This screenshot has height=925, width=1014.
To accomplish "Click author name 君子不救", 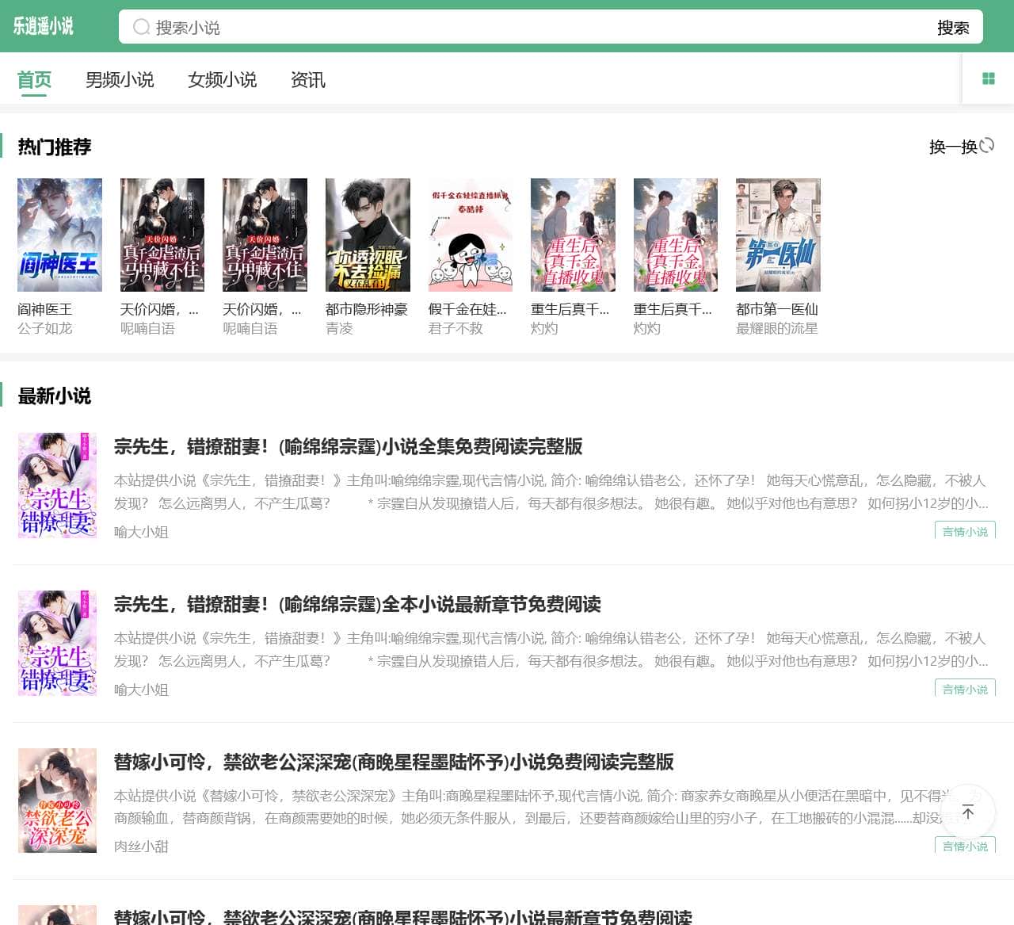I will point(456,328).
